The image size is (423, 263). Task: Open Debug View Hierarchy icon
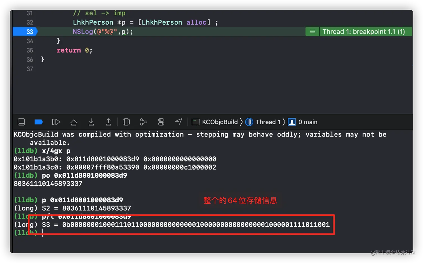tap(126, 122)
